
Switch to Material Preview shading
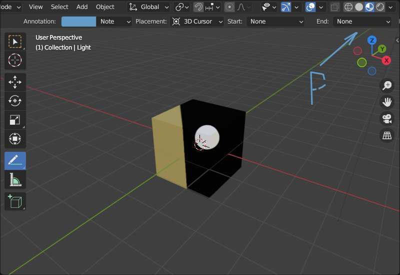click(x=369, y=7)
